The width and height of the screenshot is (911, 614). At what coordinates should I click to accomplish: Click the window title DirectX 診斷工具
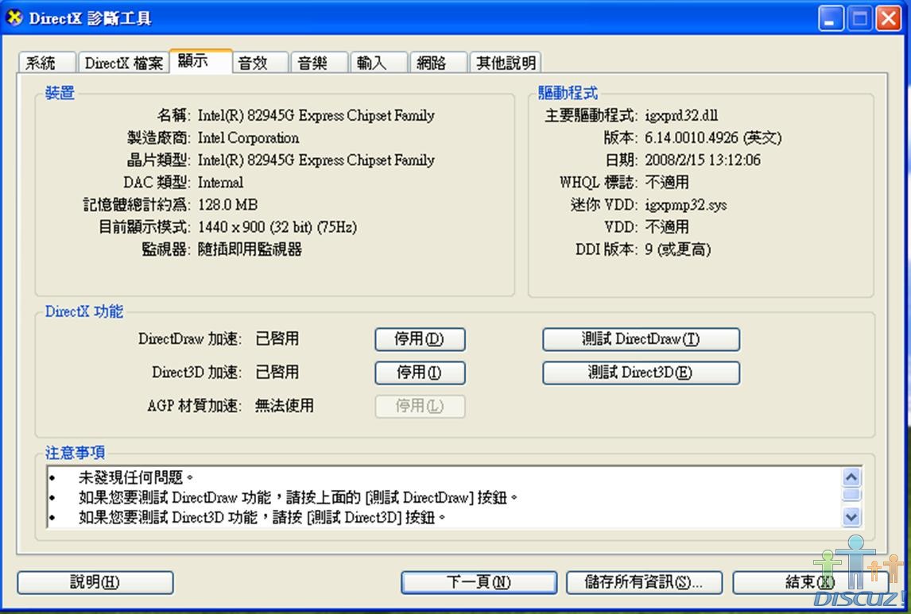[90, 18]
